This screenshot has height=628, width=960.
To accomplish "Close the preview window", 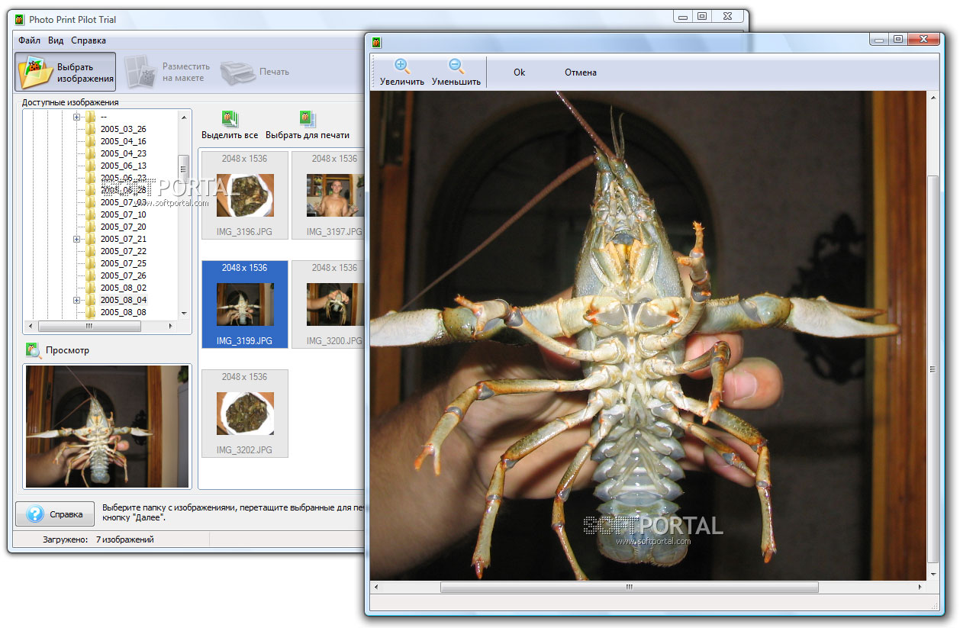I will (924, 38).
